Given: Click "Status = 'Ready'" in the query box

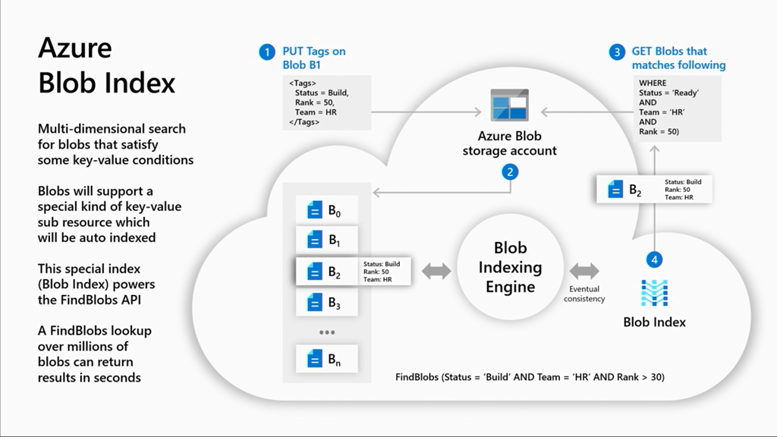Looking at the screenshot, I should pyautogui.click(x=668, y=93).
